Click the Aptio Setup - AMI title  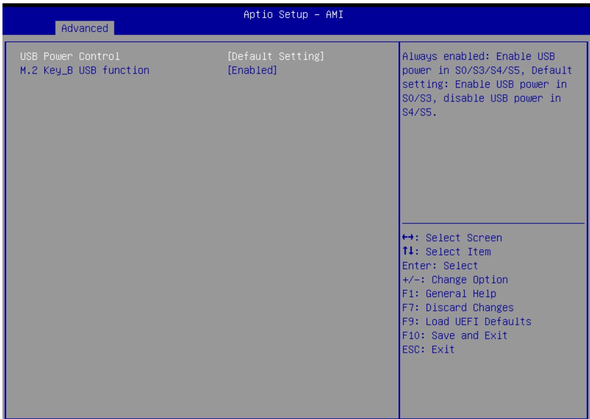tap(294, 14)
